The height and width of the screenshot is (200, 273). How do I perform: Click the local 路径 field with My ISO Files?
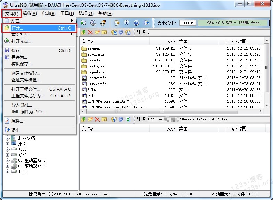click(209, 119)
